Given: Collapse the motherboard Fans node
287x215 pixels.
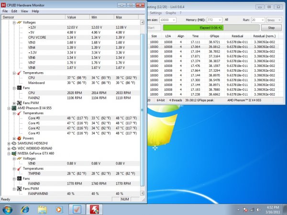Looking at the screenshot, I should click(x=14, y=88).
